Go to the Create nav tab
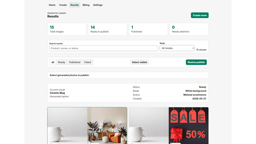This screenshot has height=144, width=256. (63, 5)
